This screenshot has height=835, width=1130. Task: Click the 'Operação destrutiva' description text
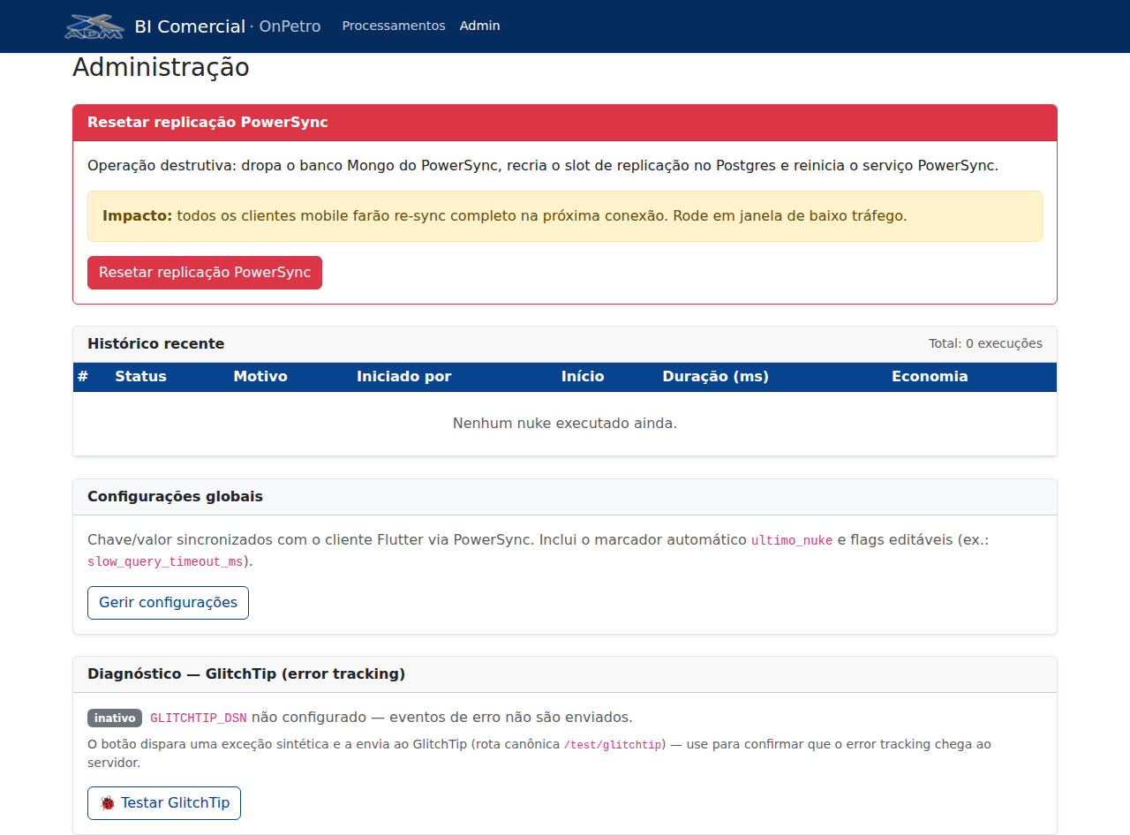[x=543, y=166]
